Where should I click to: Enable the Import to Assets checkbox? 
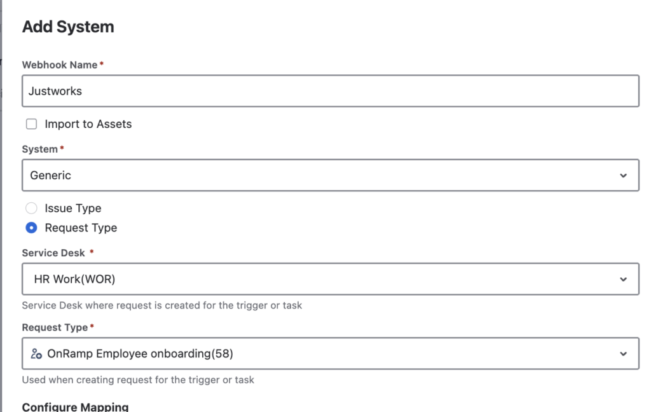32,124
